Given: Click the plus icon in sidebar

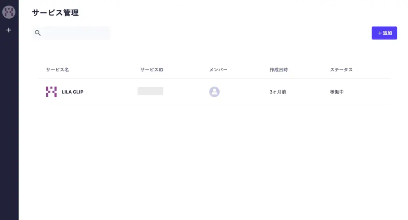Looking at the screenshot, I should click(9, 30).
